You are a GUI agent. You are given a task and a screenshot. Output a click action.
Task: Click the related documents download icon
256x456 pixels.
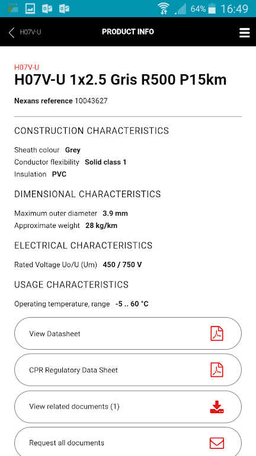216,407
